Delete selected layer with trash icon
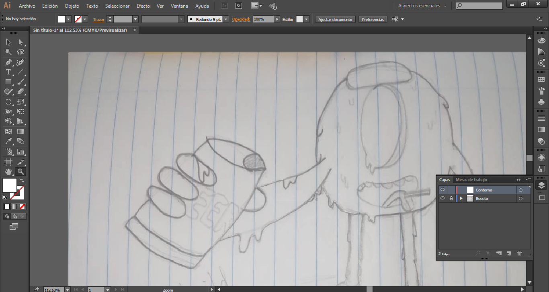549x292 pixels. pos(519,253)
